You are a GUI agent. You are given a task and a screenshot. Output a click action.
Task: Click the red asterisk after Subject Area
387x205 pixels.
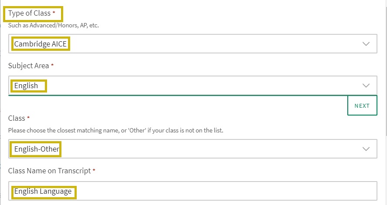point(53,66)
